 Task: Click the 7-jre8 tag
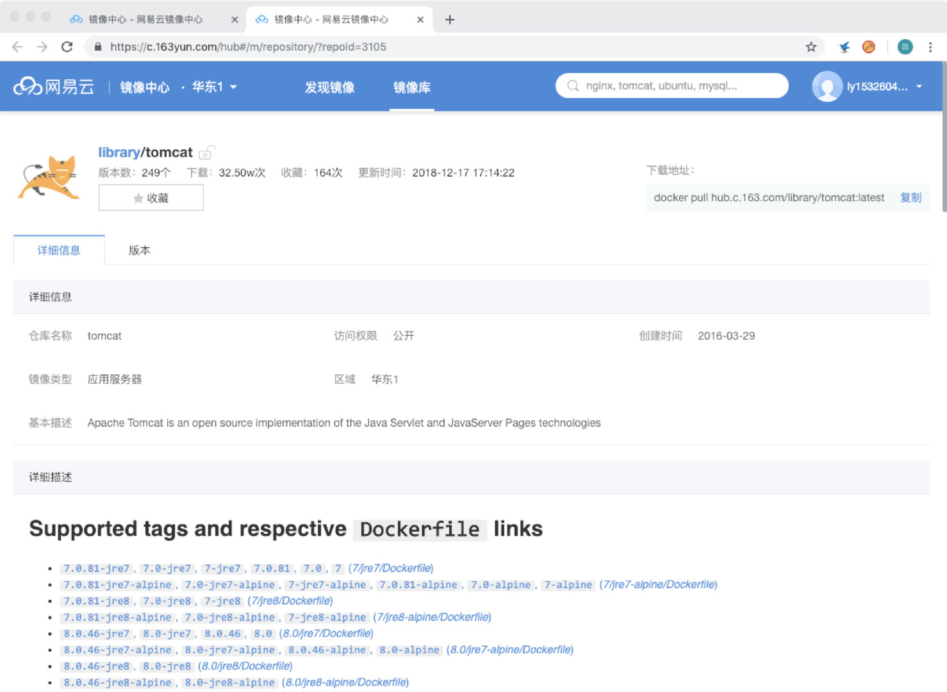pyautogui.click(x=222, y=601)
